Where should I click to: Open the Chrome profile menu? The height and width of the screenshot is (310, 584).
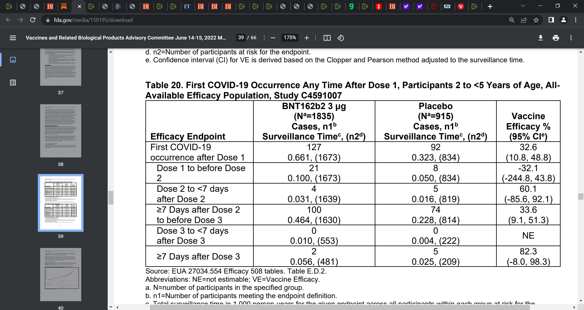[563, 20]
